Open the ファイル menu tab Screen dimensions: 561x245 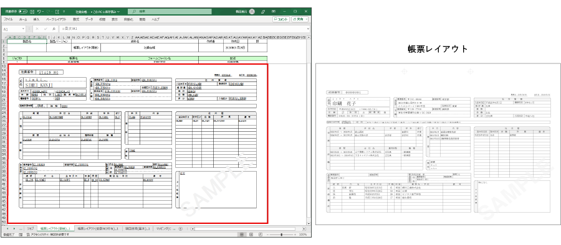point(8,19)
